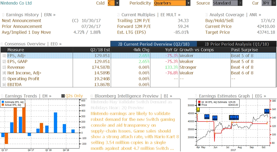Click chart event marker 4 near October
Viewport: 277px width, 152px height.
[x=267, y=111]
